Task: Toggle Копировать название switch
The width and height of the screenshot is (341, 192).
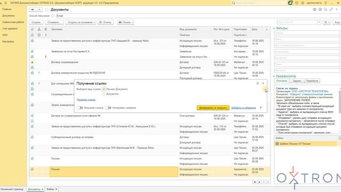Action: click(x=108, y=108)
